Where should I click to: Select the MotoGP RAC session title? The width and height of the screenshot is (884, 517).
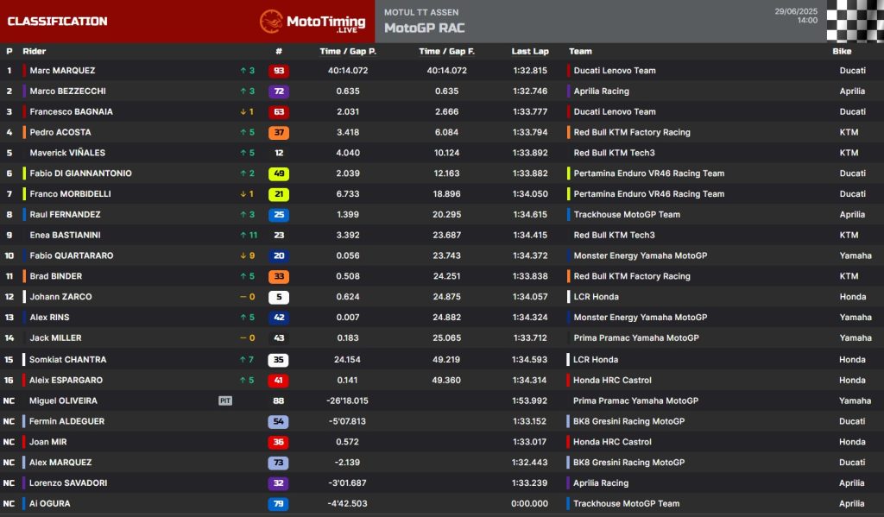click(424, 28)
